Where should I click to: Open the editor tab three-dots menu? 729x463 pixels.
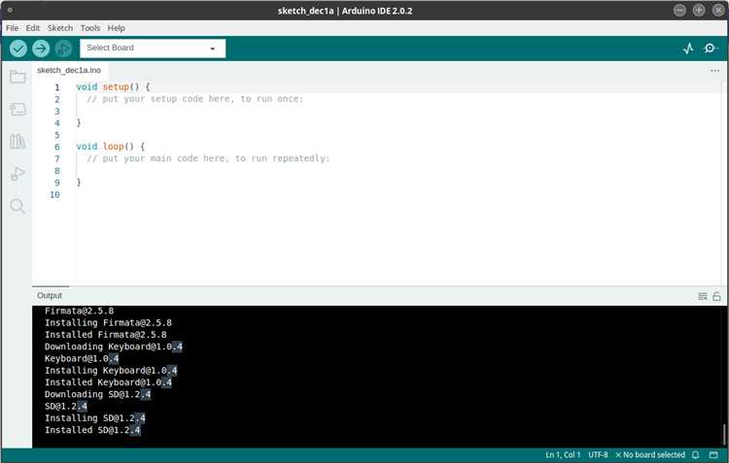pos(715,71)
